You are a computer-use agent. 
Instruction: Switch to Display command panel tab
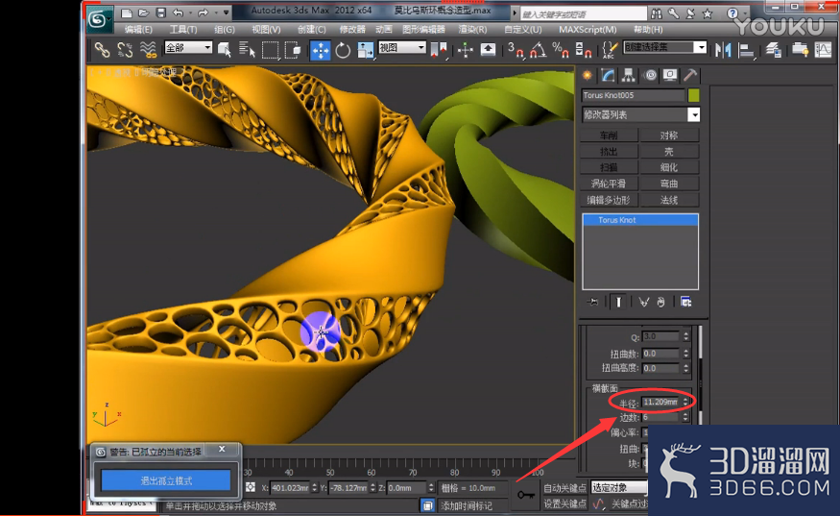pos(670,75)
